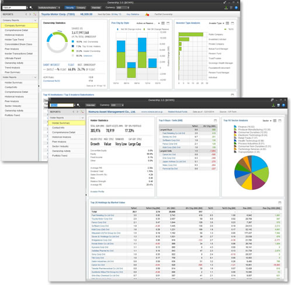Go forward arrow in front window REPORTS header
This screenshot has width=291, height=285.
[x=78, y=112]
